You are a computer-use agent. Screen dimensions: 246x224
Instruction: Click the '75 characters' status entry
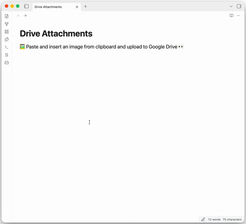coord(232,220)
